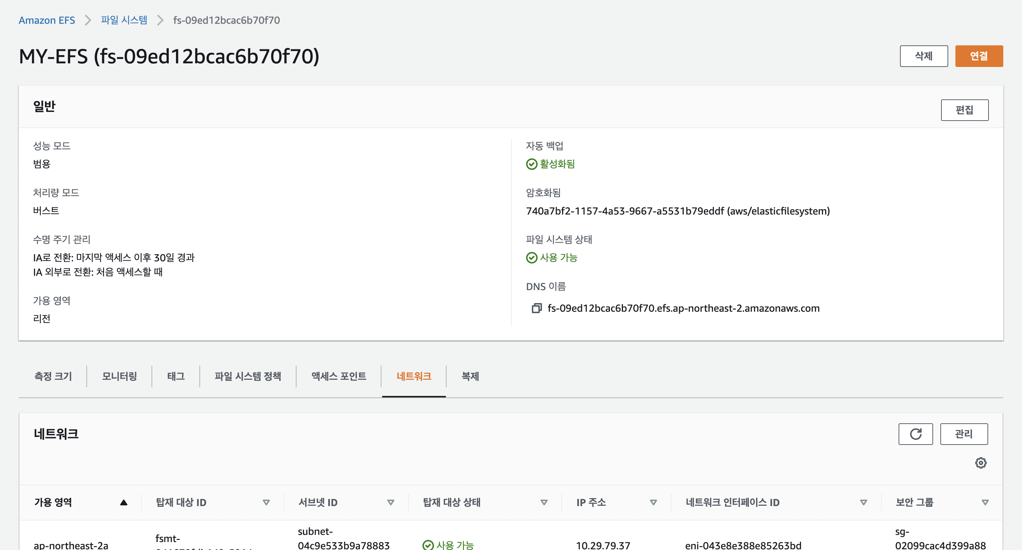
Task: Click 편집 in the 일반 panel
Action: 964,110
